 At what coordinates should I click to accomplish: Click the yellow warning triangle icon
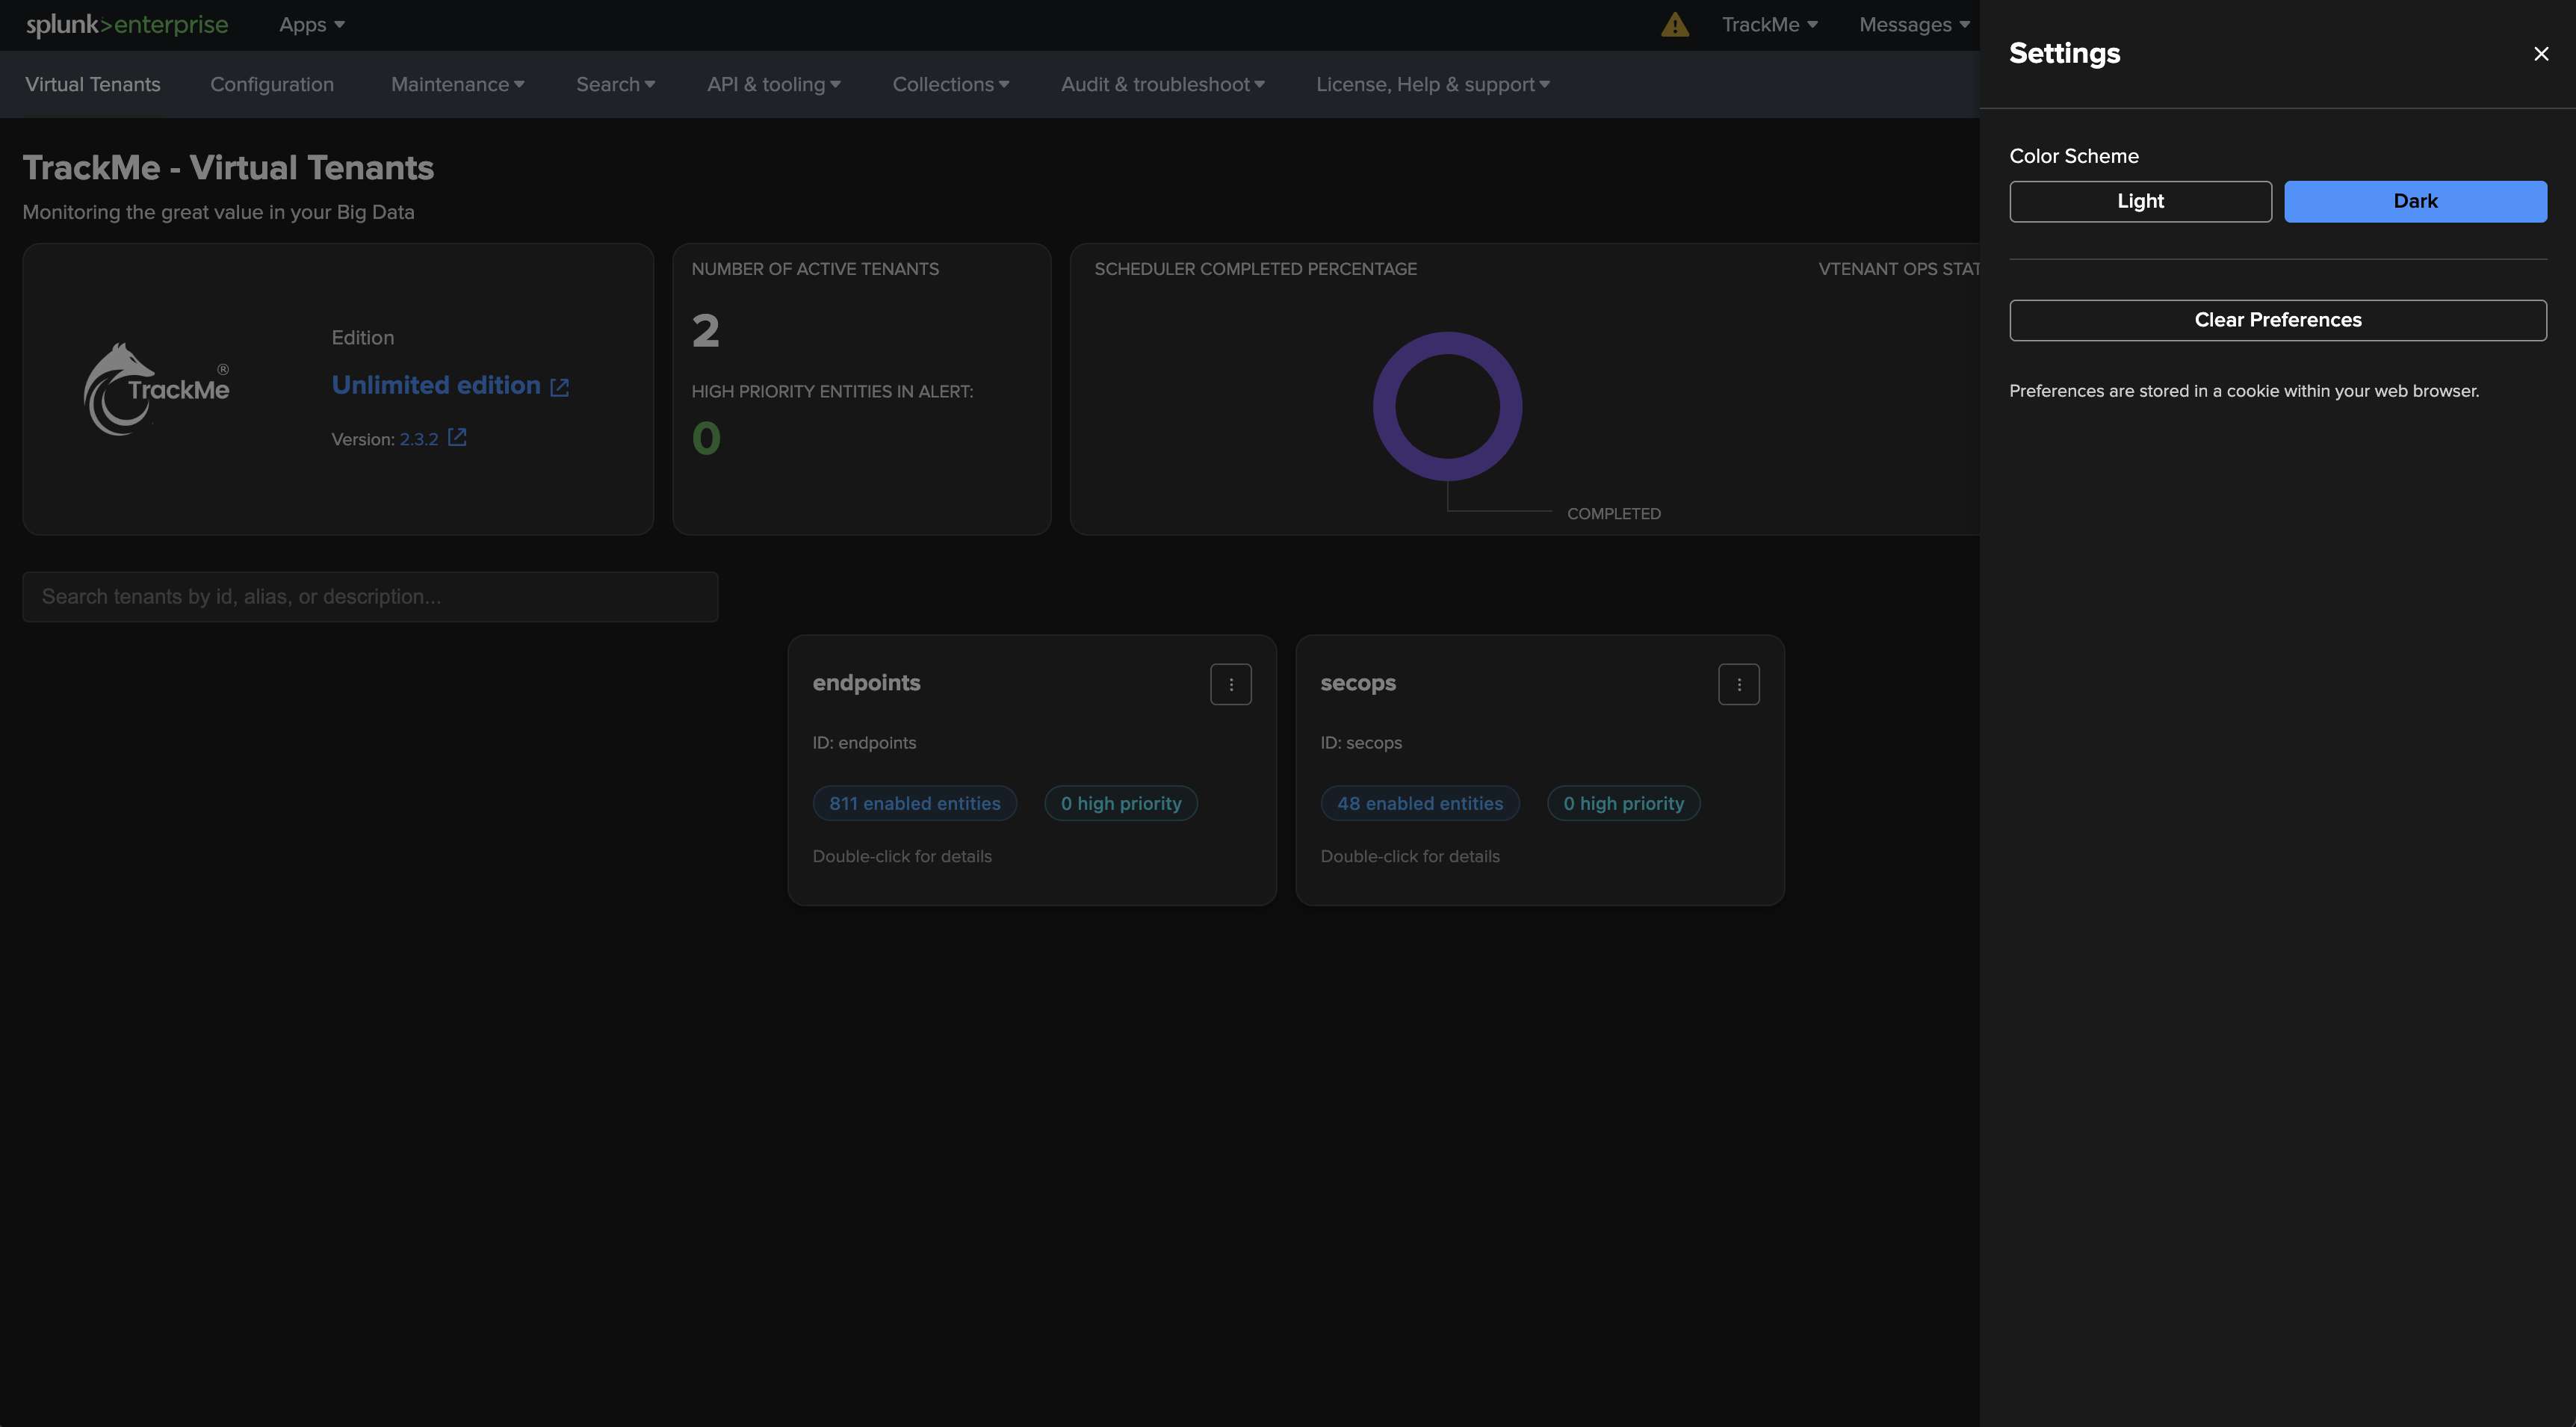click(1675, 25)
